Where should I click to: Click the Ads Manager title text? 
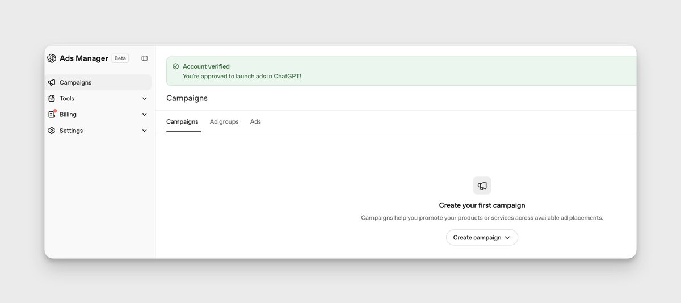[x=83, y=58]
